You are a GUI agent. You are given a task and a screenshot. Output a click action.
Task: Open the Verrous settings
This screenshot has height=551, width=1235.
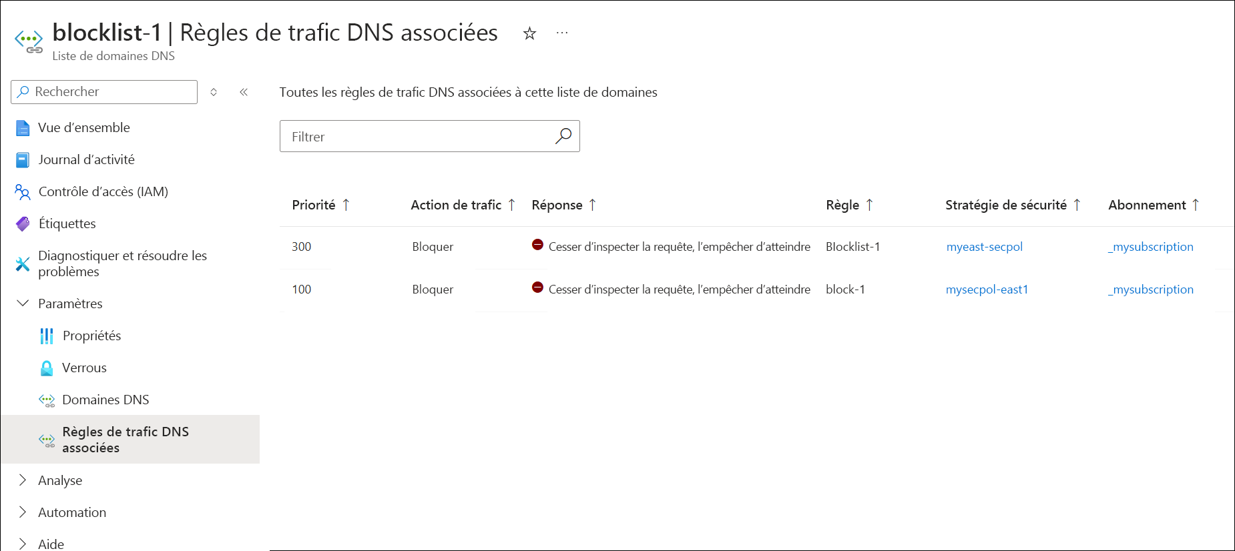click(84, 368)
